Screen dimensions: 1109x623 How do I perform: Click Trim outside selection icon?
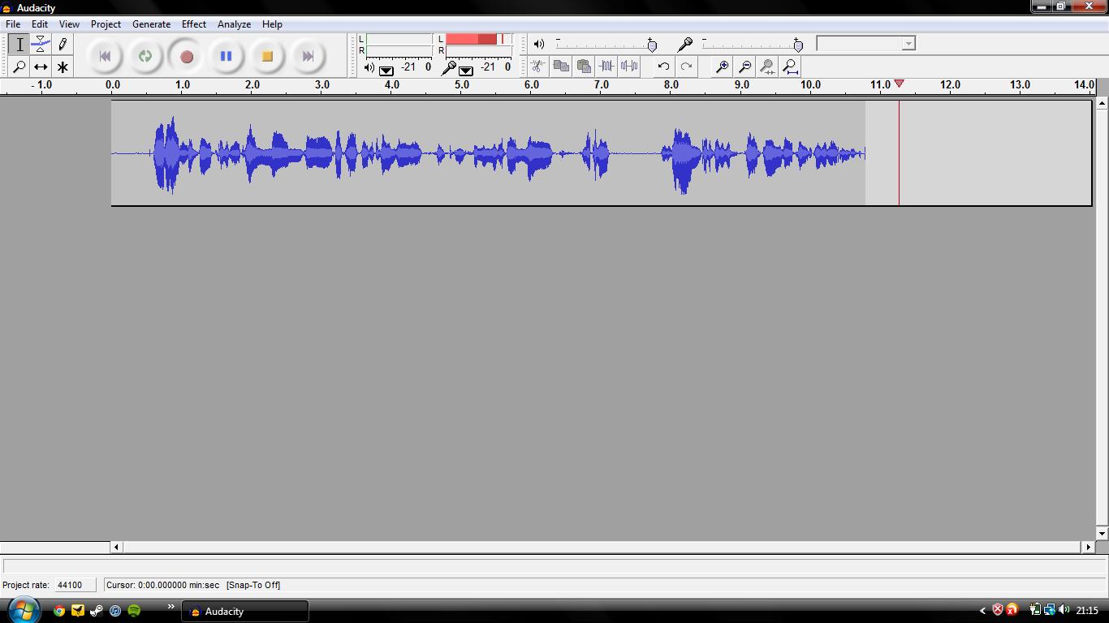[606, 67]
